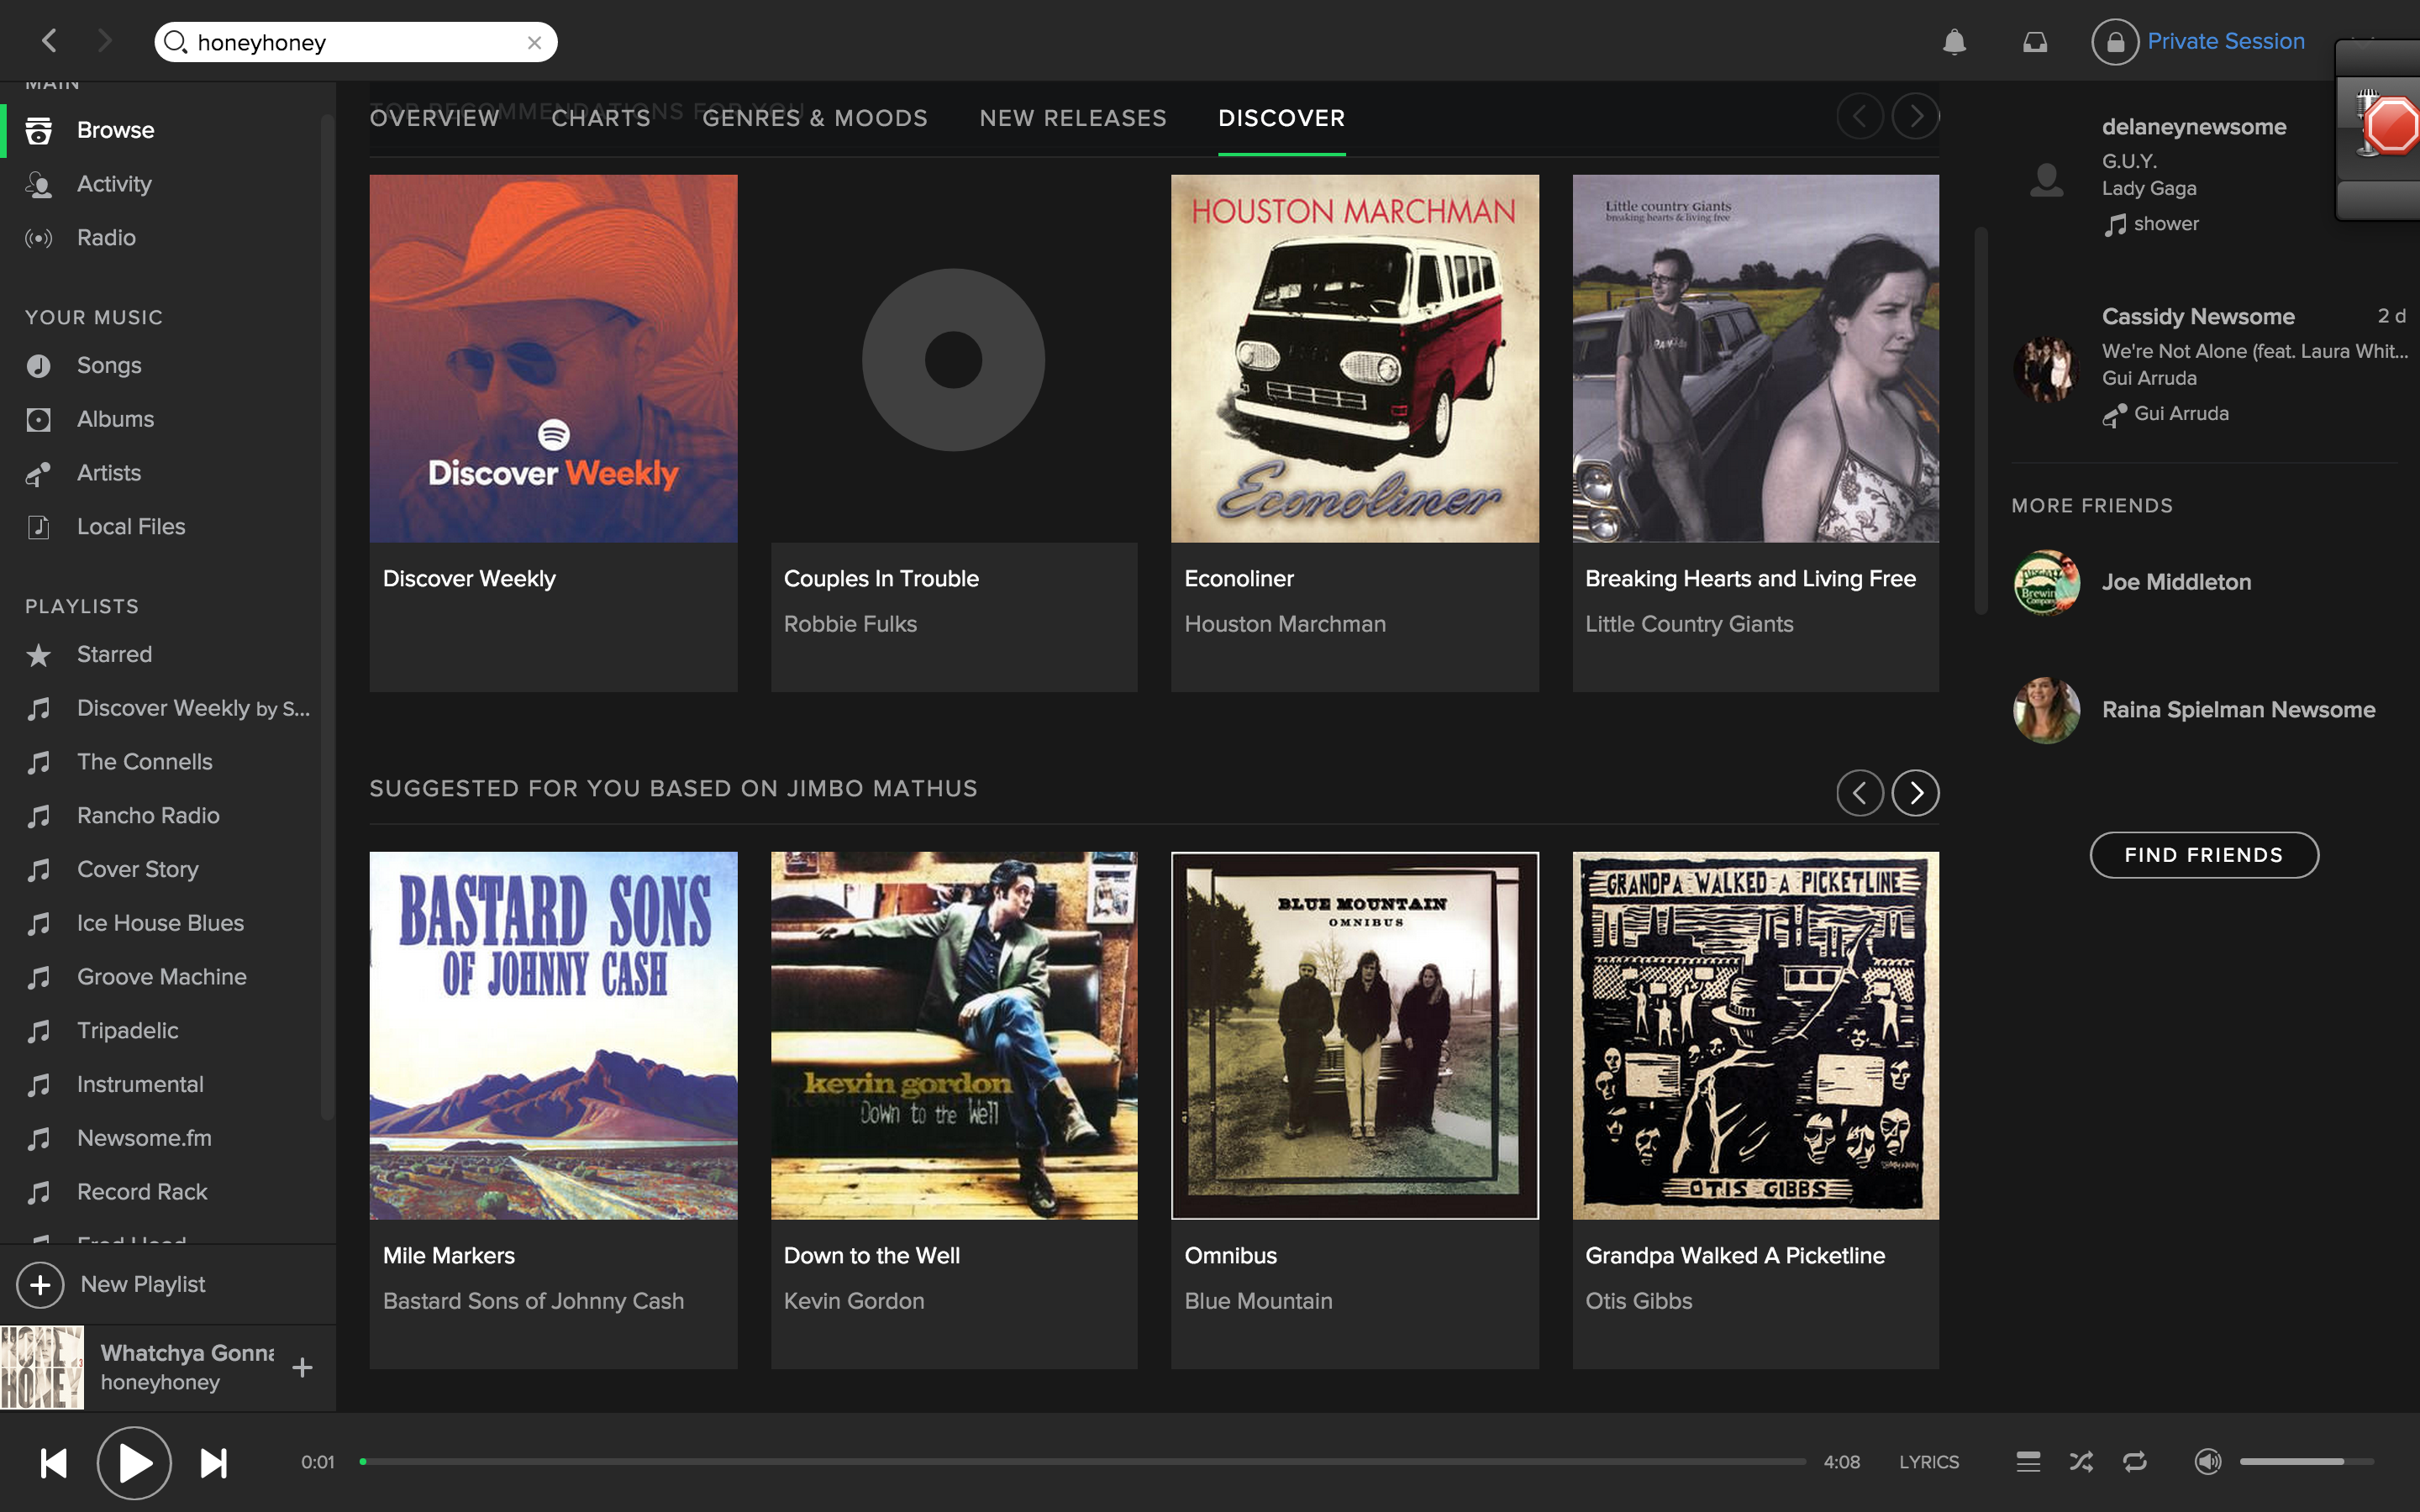Image resolution: width=2420 pixels, height=1512 pixels.
Task: Click the play button
Action: (x=134, y=1463)
